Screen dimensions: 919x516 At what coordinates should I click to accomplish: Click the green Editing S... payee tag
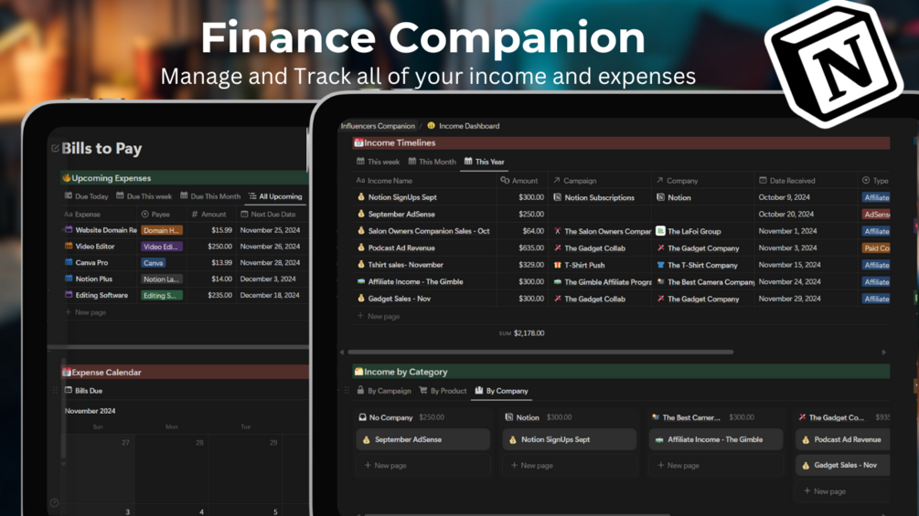click(x=162, y=295)
